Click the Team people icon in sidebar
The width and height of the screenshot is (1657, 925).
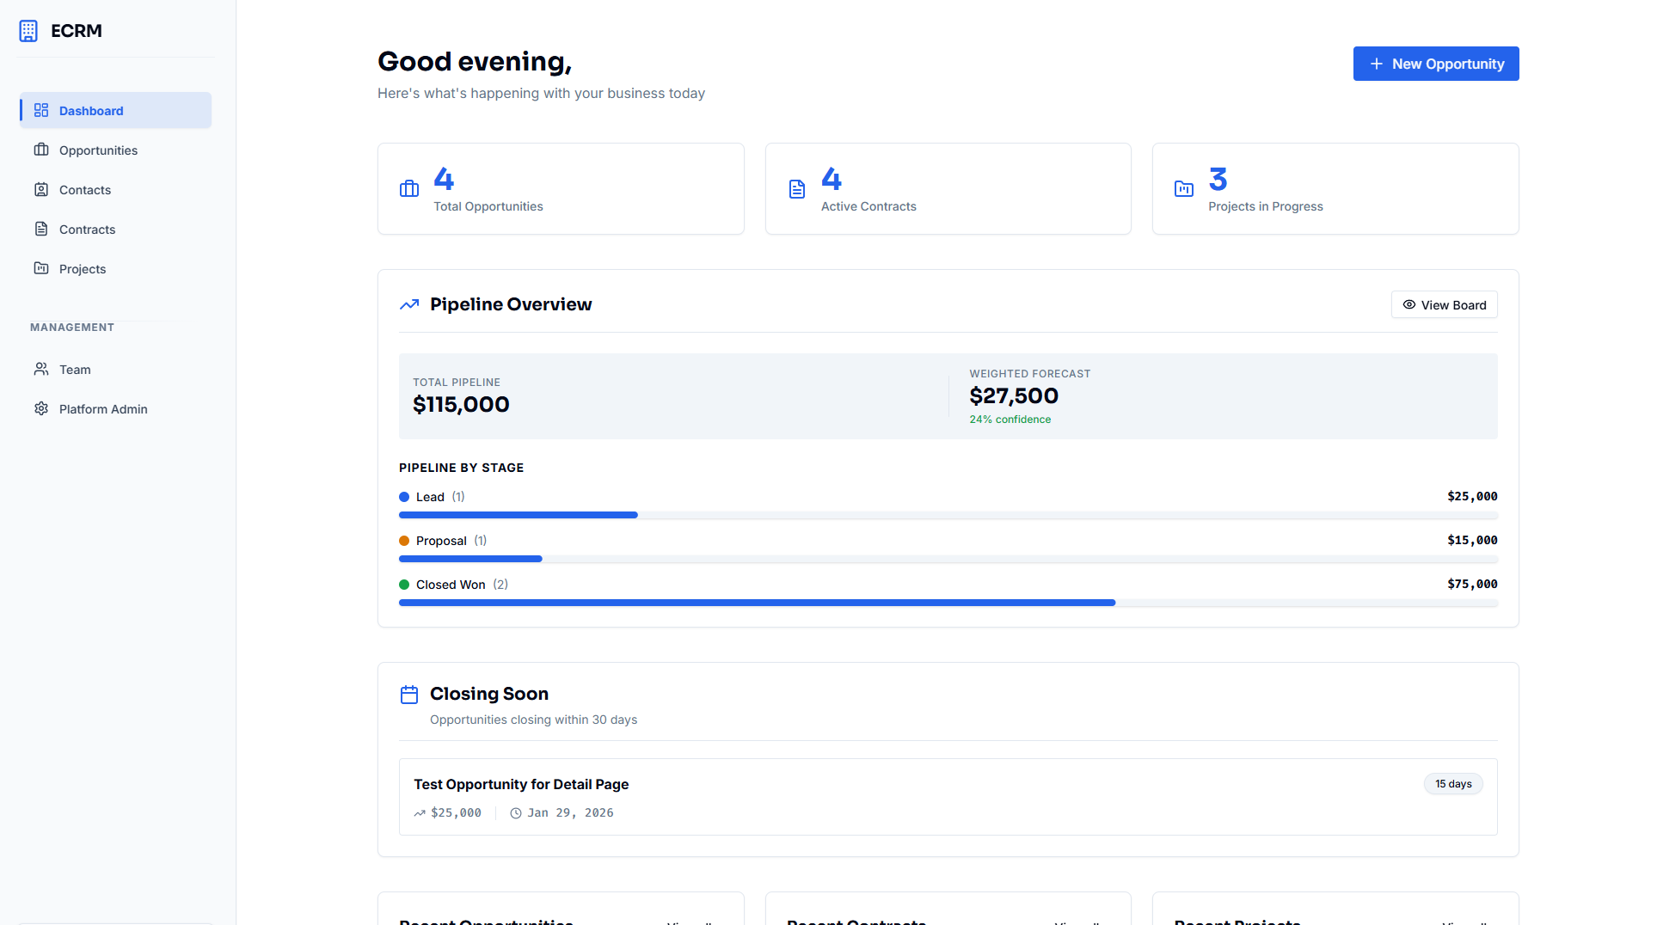coord(41,370)
